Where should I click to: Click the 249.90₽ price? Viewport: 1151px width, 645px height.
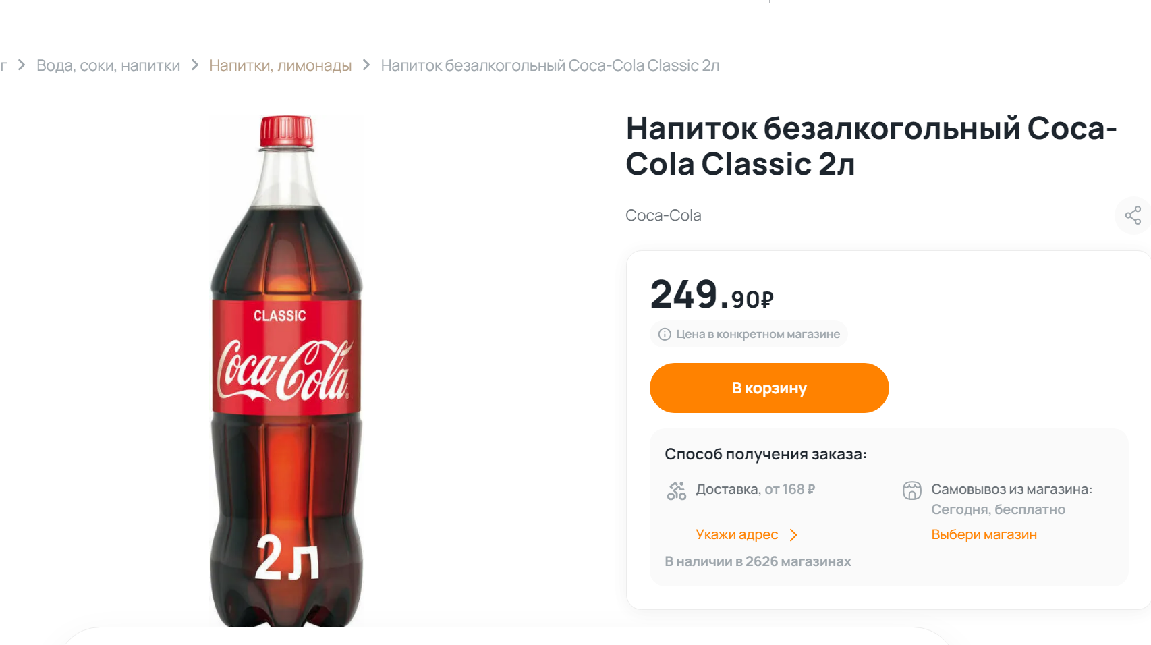pyautogui.click(x=712, y=295)
